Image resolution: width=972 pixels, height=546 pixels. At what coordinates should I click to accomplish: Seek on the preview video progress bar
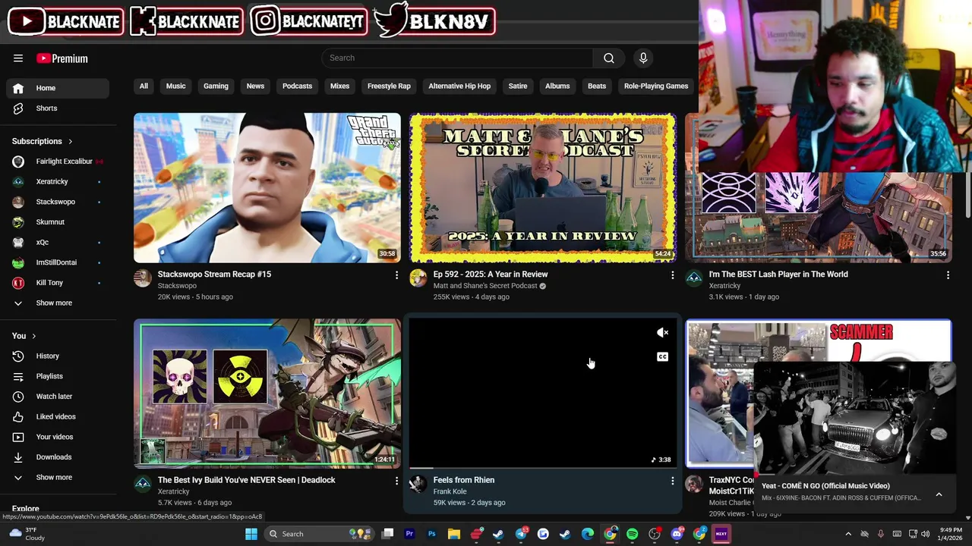(543, 468)
